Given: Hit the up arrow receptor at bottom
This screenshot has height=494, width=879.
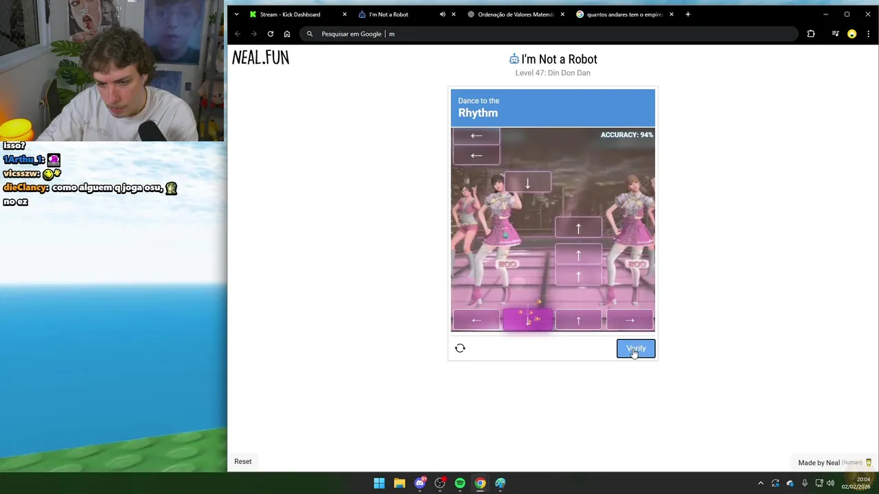Looking at the screenshot, I should click(578, 320).
